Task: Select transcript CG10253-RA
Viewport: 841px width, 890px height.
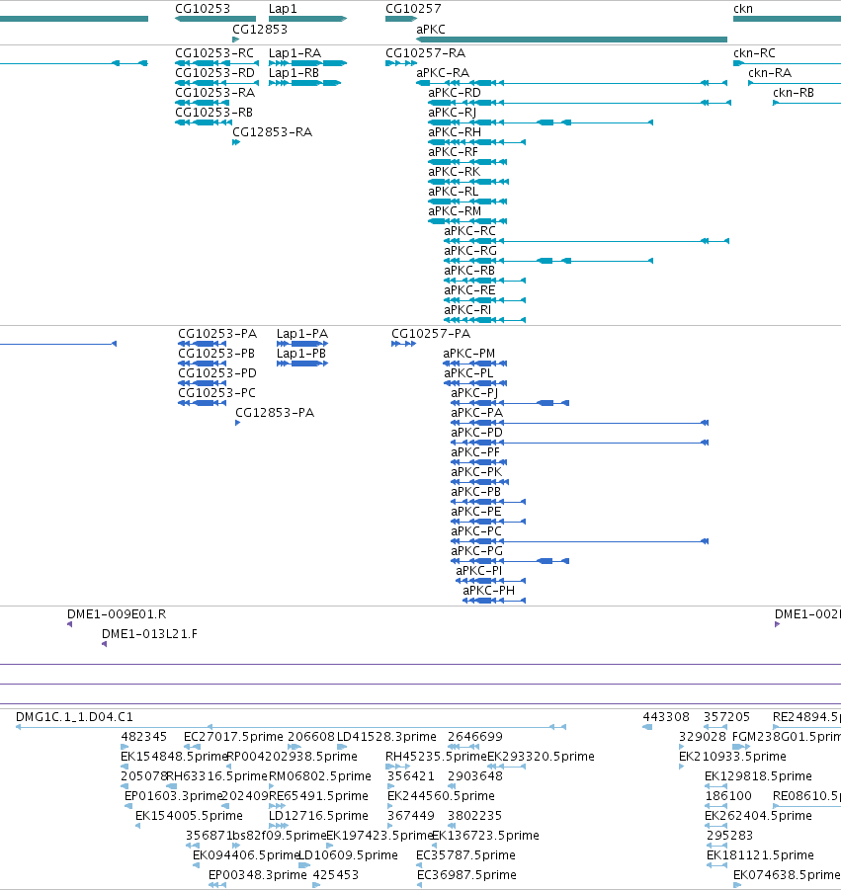Action: (x=204, y=103)
